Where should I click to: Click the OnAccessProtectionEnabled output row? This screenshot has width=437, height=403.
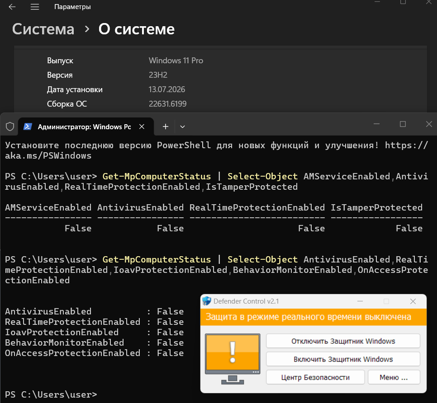tap(94, 353)
